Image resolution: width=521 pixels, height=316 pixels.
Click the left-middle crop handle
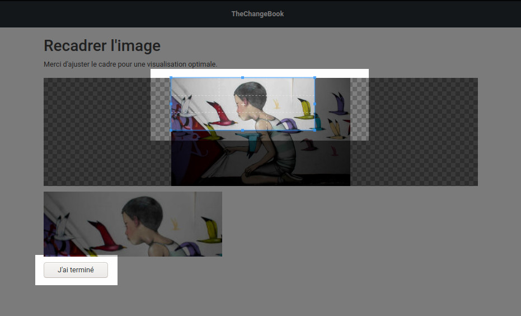click(171, 104)
